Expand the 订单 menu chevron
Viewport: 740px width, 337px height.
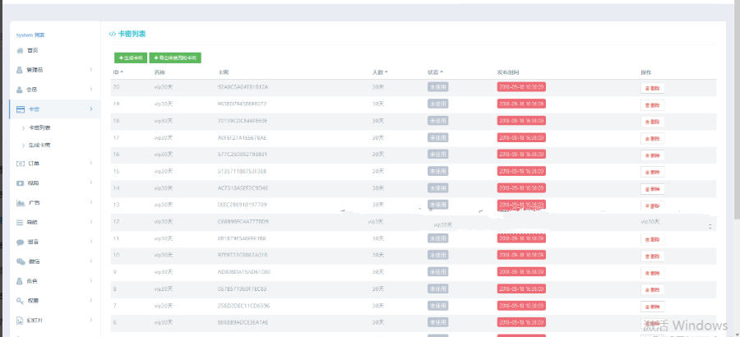tap(91, 164)
